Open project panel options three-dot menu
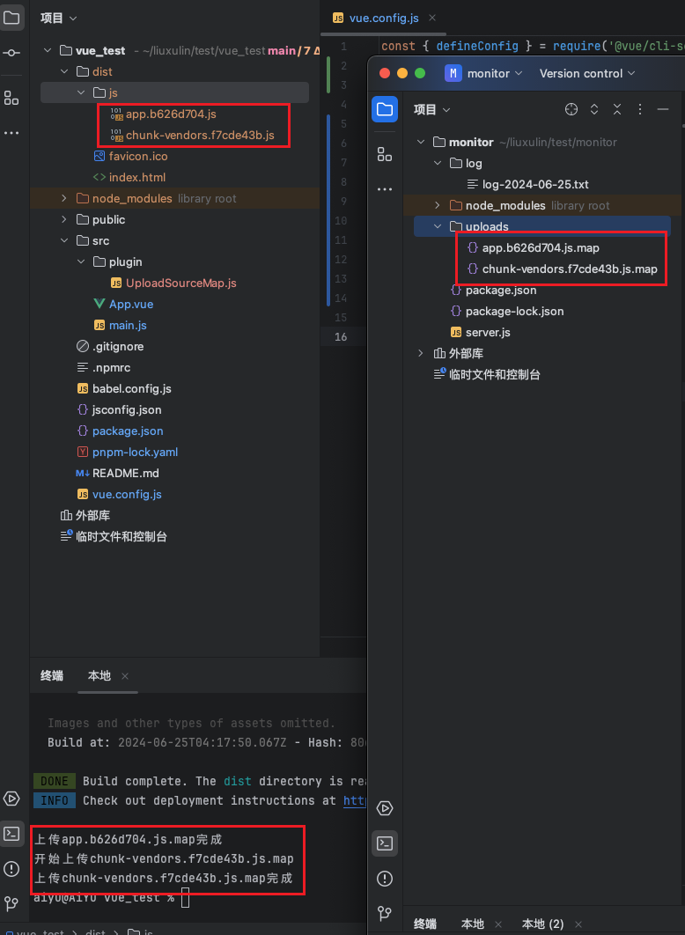Viewport: 685px width, 935px height. tap(641, 109)
